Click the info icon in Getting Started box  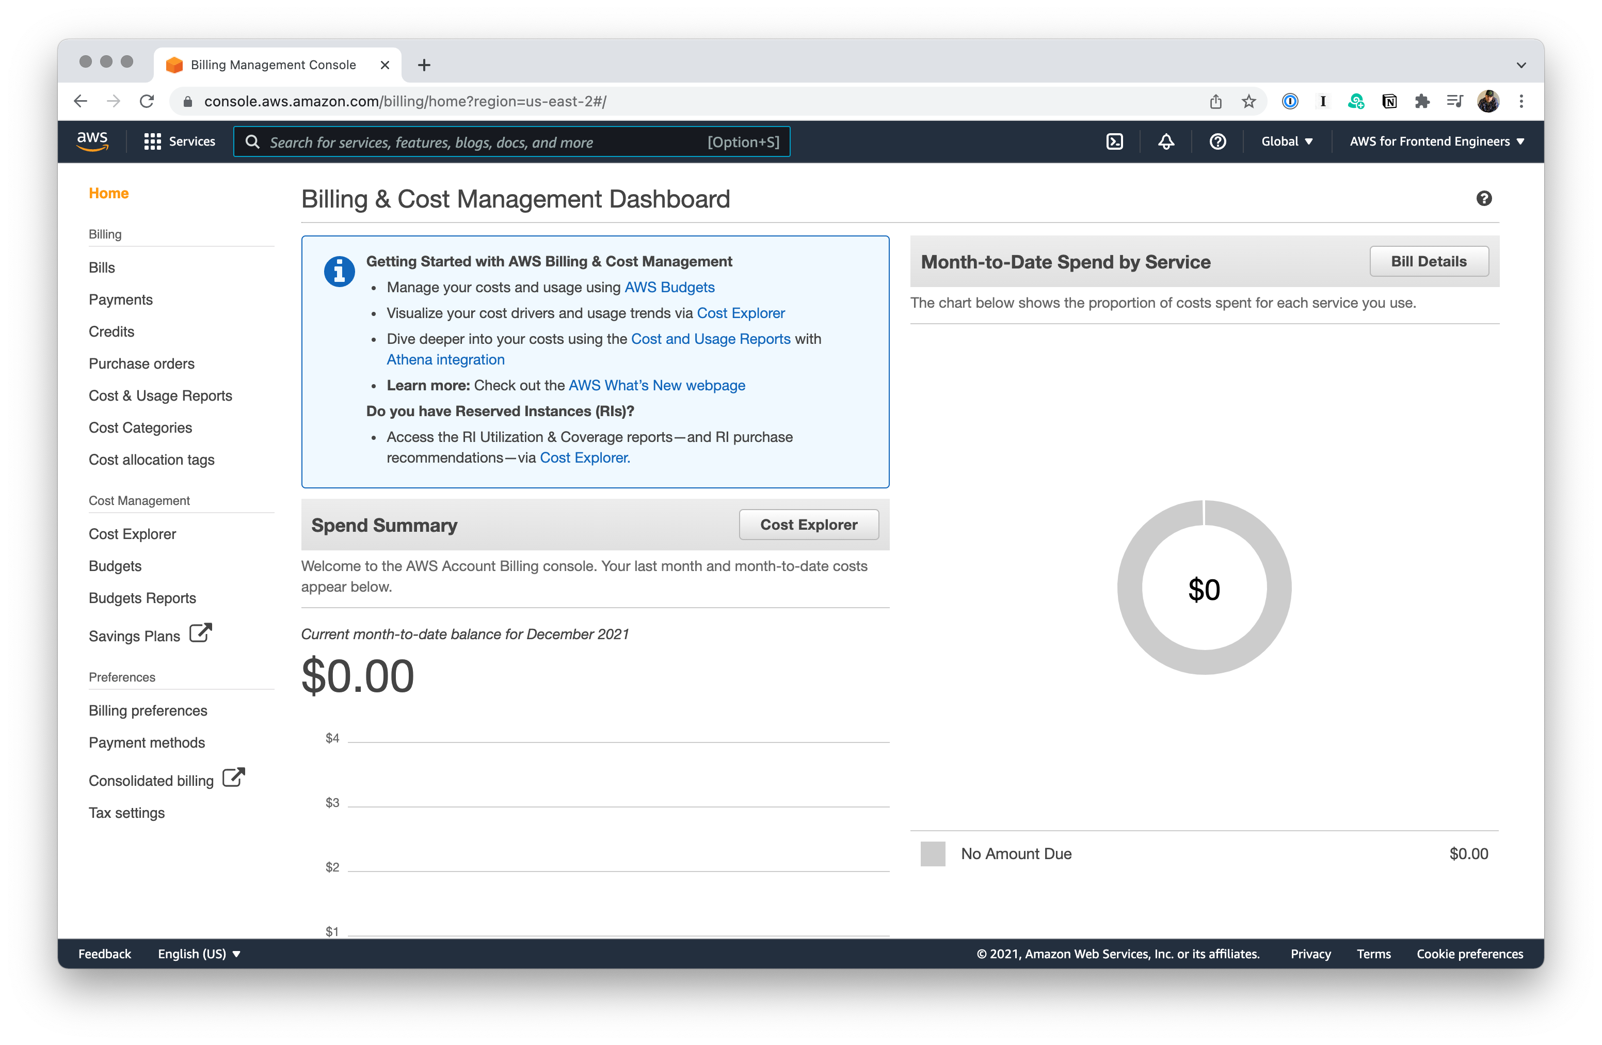(339, 272)
